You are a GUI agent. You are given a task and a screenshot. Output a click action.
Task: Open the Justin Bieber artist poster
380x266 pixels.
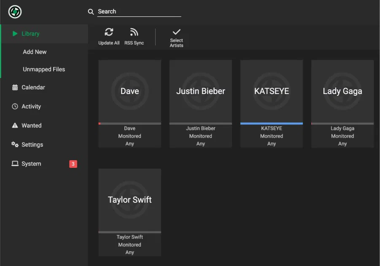[x=200, y=91]
